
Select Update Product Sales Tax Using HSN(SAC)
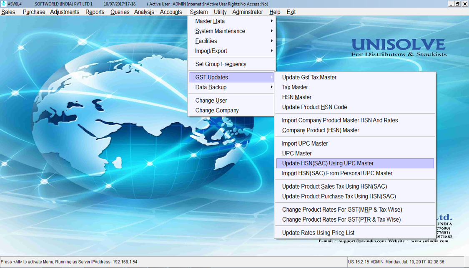pos(355,186)
